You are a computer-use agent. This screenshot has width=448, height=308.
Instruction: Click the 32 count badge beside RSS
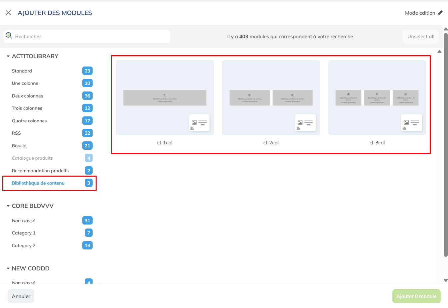pos(87,133)
